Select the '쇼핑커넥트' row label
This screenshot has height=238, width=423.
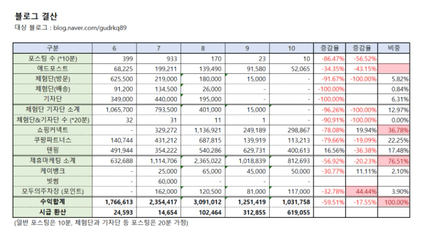coord(52,130)
